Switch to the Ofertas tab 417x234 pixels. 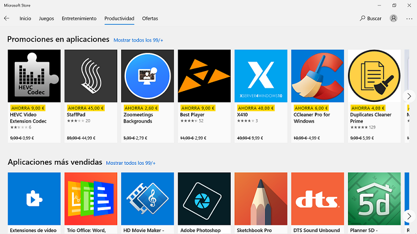tap(150, 18)
